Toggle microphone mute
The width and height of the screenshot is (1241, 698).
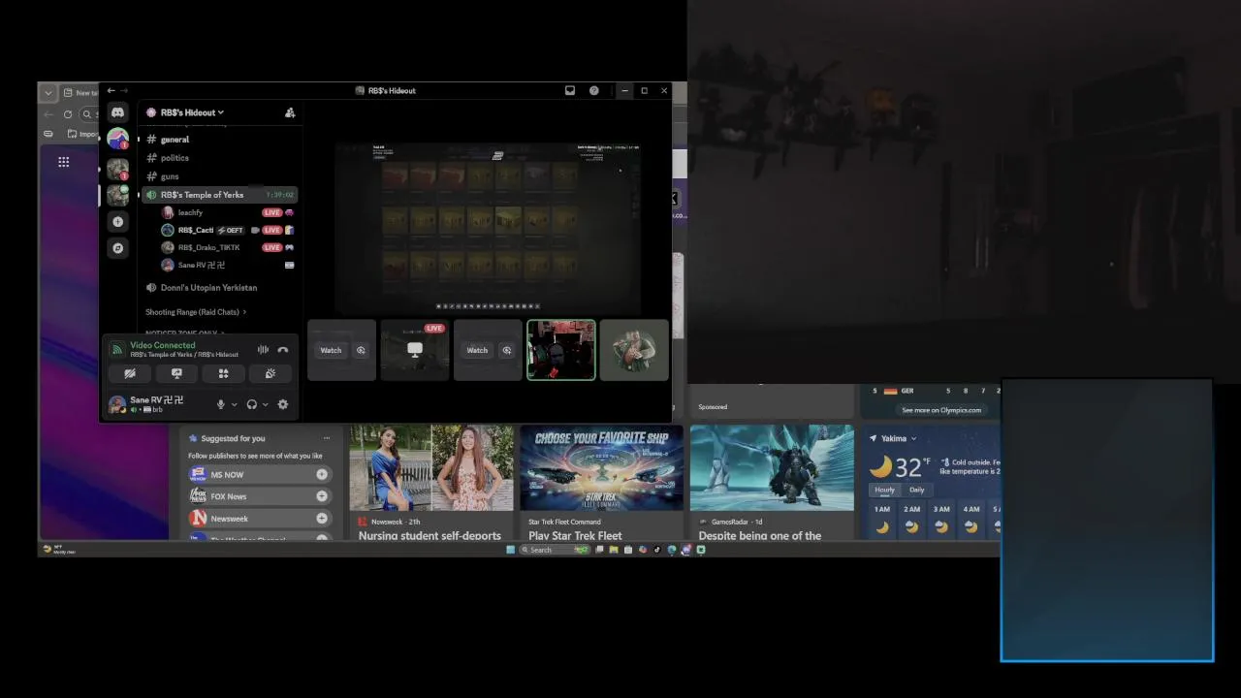(x=221, y=404)
